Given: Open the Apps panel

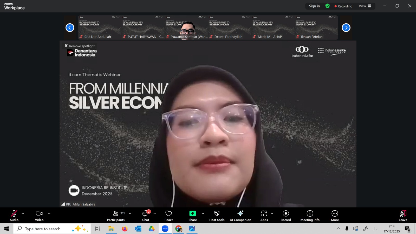Looking at the screenshot, I should click(264, 216).
